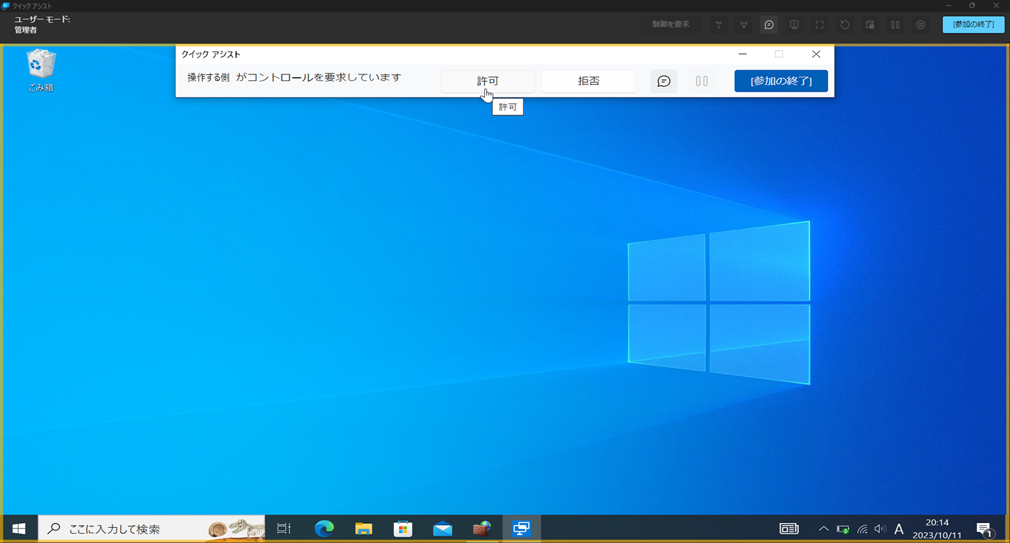Open the details menu icon in the top toolbar
Viewport: 1010px width, 543px height.
tap(920, 25)
